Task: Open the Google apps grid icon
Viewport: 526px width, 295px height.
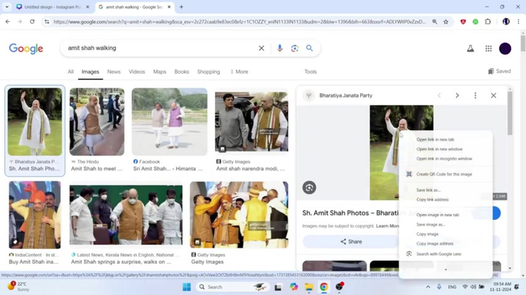Action: pyautogui.click(x=488, y=48)
